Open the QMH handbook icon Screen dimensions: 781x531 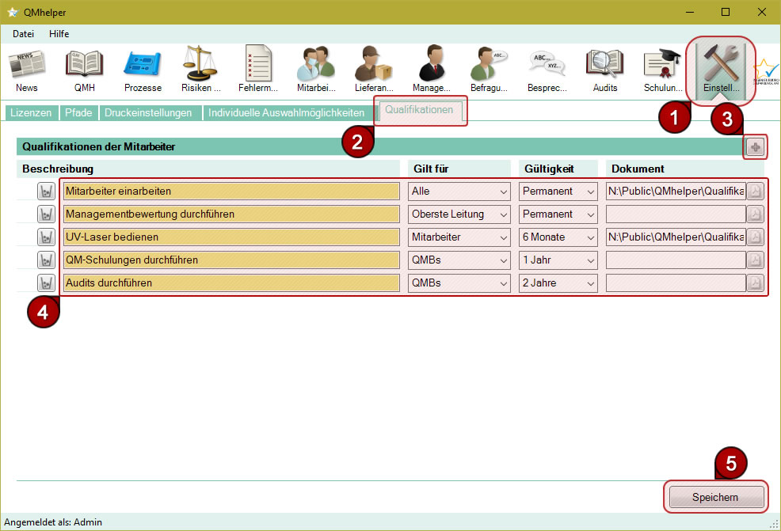(84, 69)
